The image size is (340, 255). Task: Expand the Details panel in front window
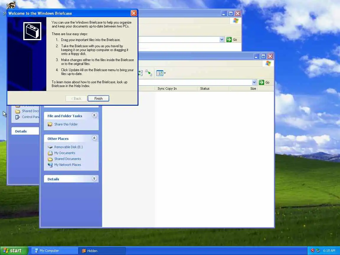coord(94,179)
